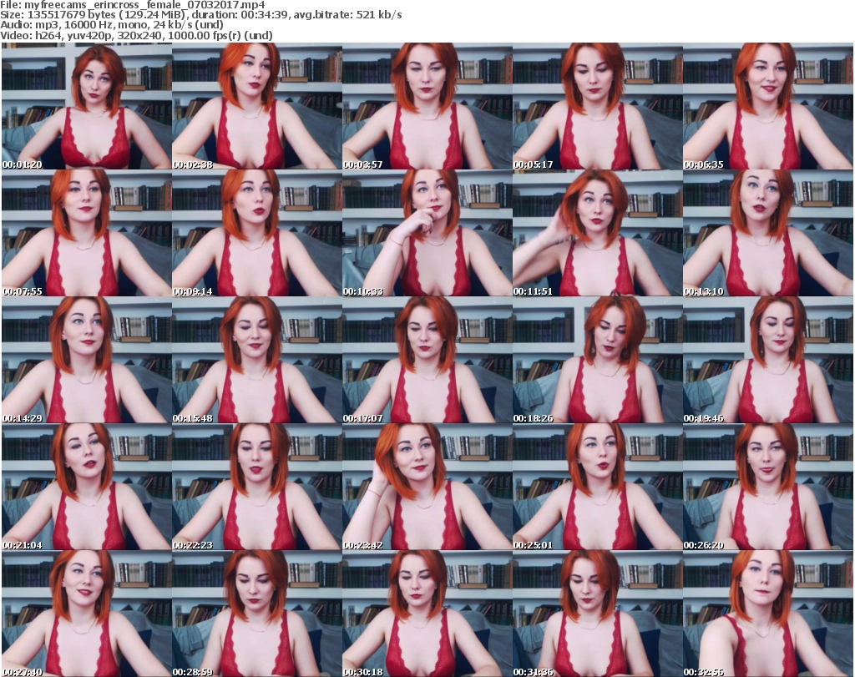Open the frame stamped 00:10:33

(x=427, y=233)
